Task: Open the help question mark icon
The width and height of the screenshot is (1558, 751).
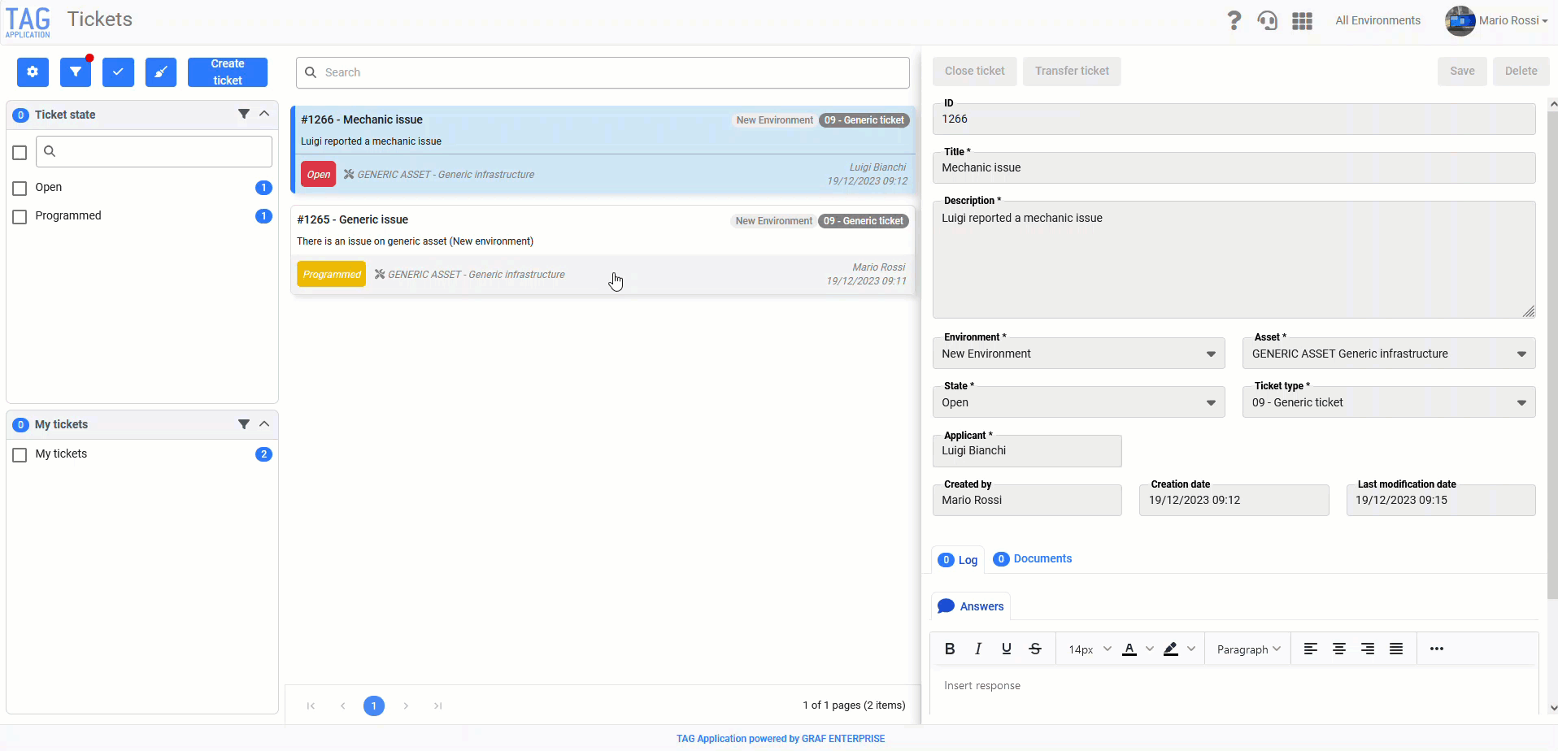Action: coord(1234,20)
